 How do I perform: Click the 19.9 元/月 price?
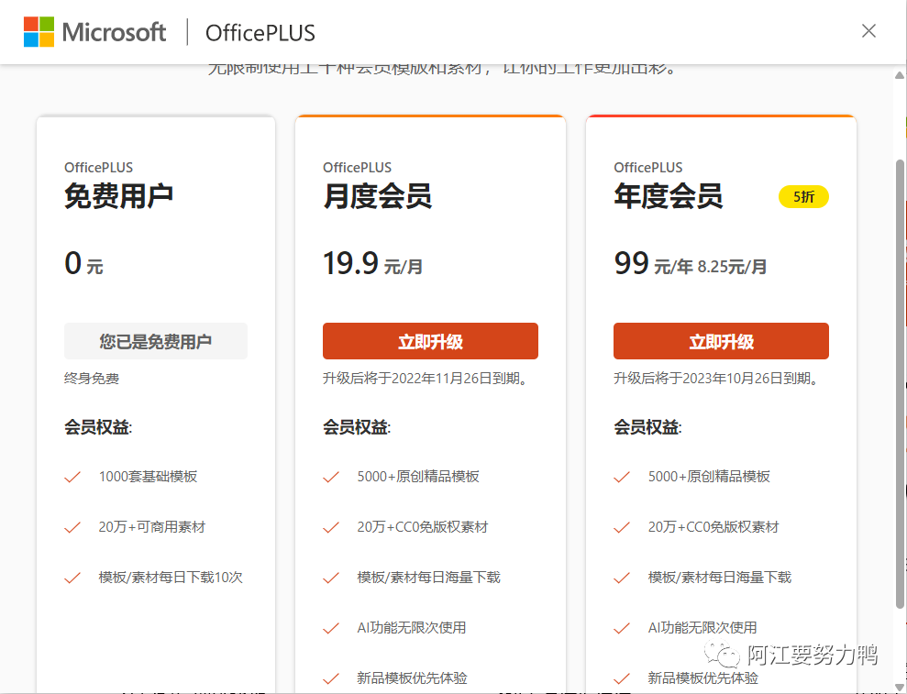[372, 264]
